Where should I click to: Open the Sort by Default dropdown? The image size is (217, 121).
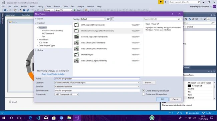click(x=93, y=19)
